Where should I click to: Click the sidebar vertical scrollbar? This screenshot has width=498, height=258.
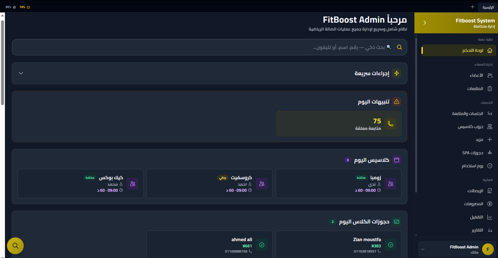click(416, 115)
